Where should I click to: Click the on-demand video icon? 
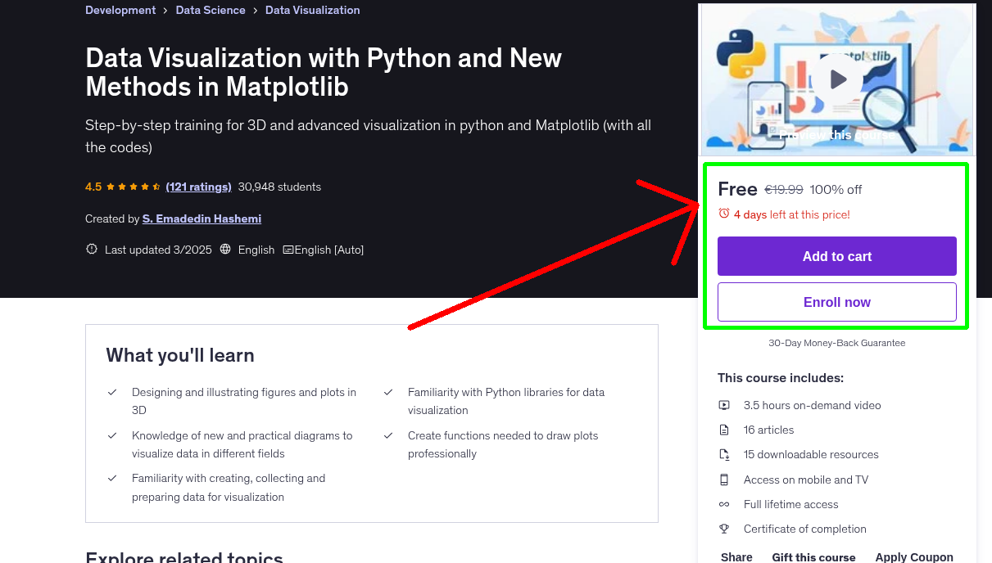(x=724, y=405)
